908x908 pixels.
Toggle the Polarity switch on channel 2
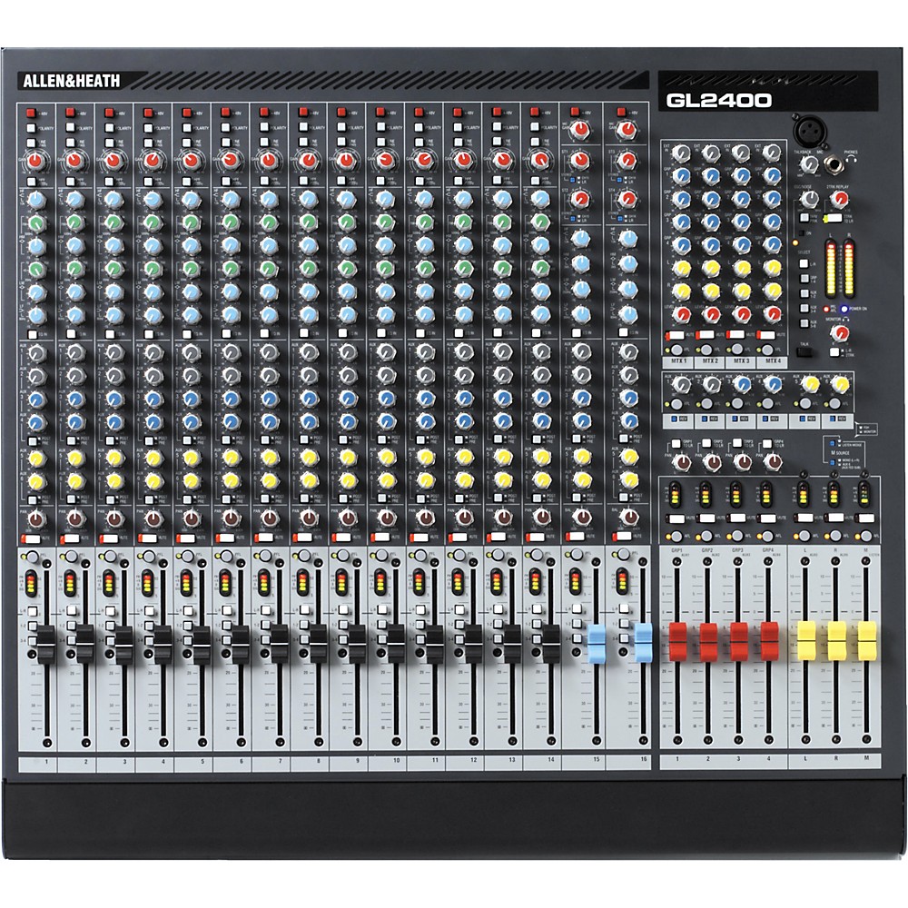[x=70, y=130]
